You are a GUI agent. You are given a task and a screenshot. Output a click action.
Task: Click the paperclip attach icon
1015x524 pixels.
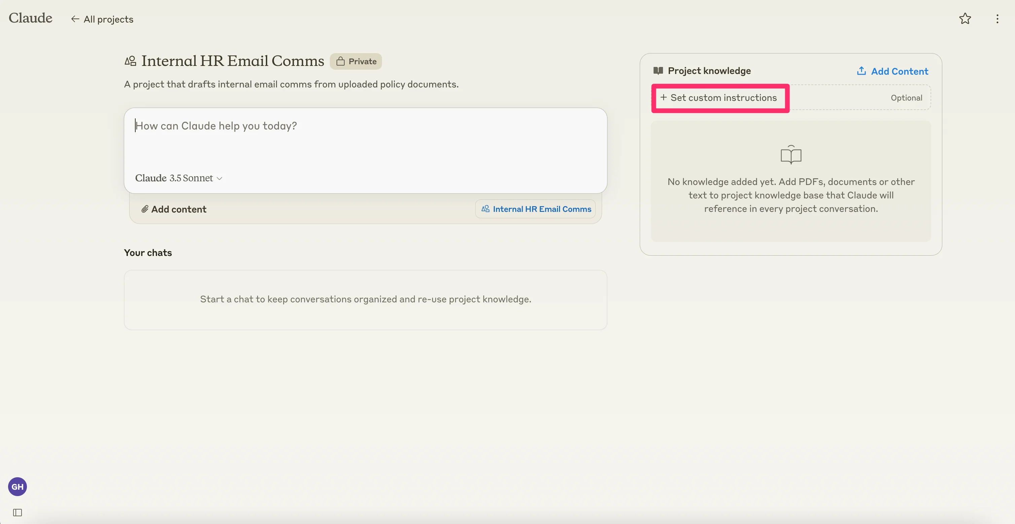(x=145, y=209)
